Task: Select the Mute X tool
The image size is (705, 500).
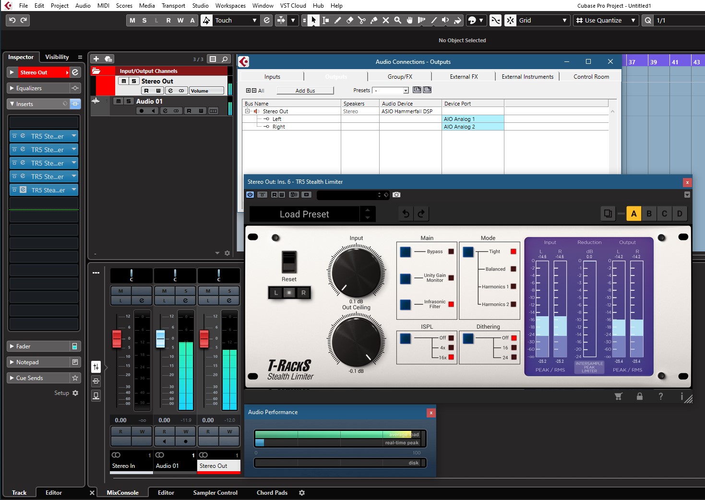Action: pyautogui.click(x=386, y=20)
